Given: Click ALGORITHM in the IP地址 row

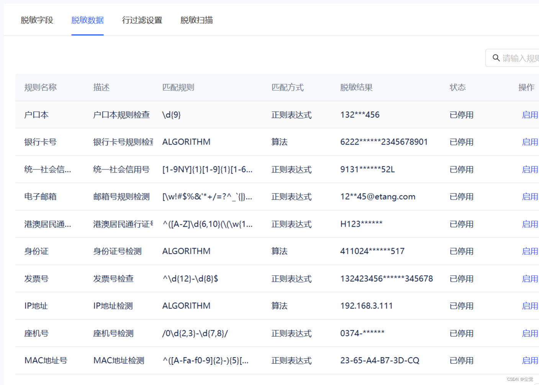Looking at the screenshot, I should coord(186,306).
